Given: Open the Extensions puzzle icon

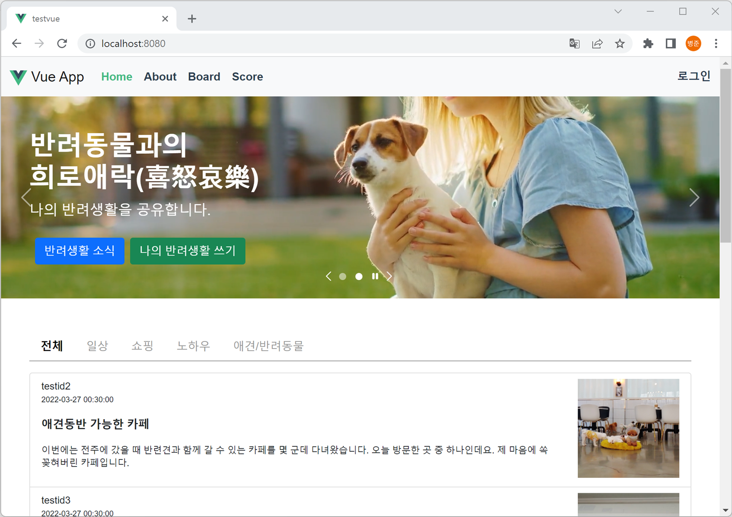Looking at the screenshot, I should [x=648, y=44].
